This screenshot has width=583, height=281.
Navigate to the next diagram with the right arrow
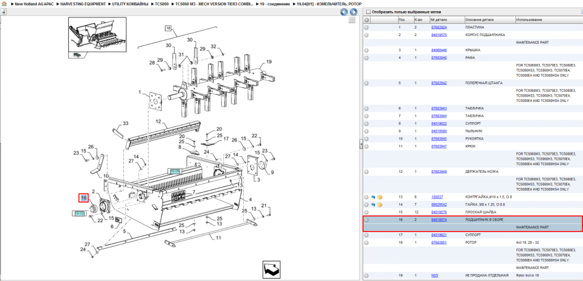[353, 12]
